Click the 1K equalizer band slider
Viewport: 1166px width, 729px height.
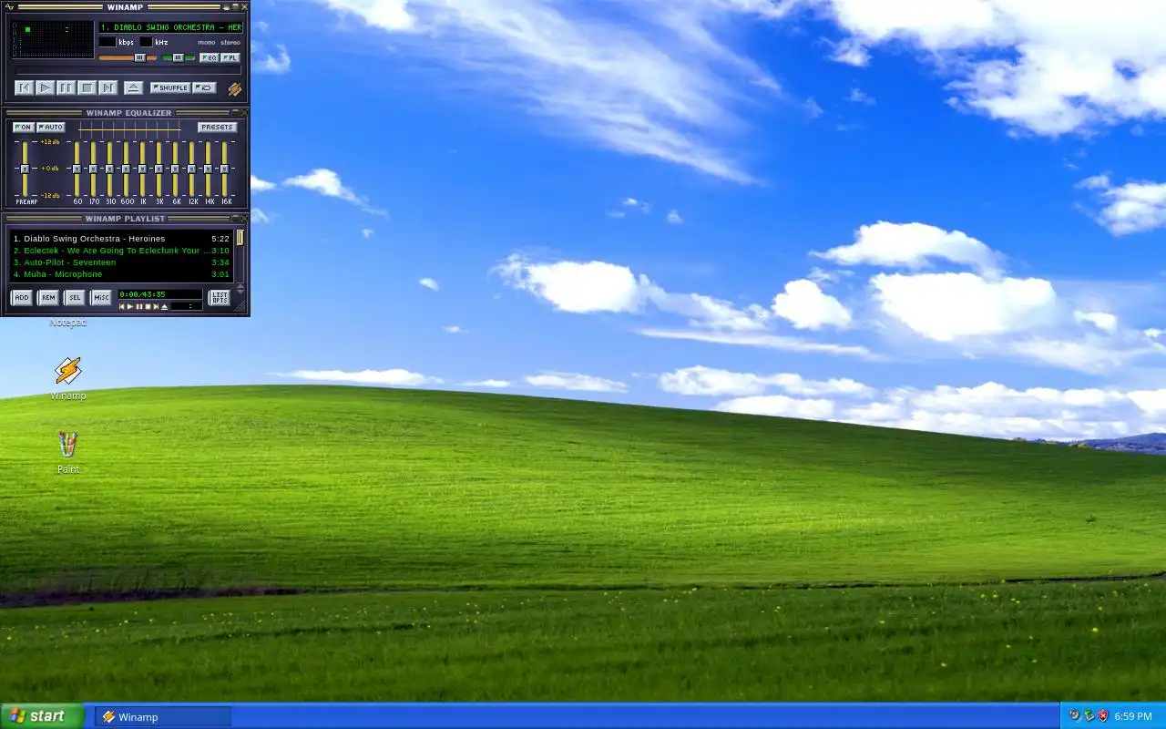pos(143,169)
